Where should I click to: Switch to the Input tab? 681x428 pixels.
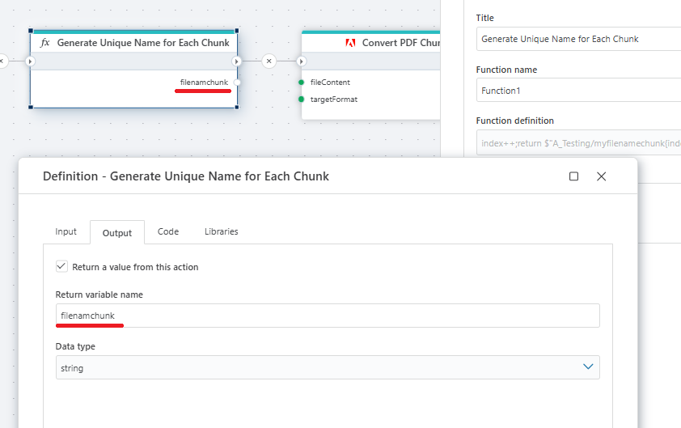(x=66, y=231)
